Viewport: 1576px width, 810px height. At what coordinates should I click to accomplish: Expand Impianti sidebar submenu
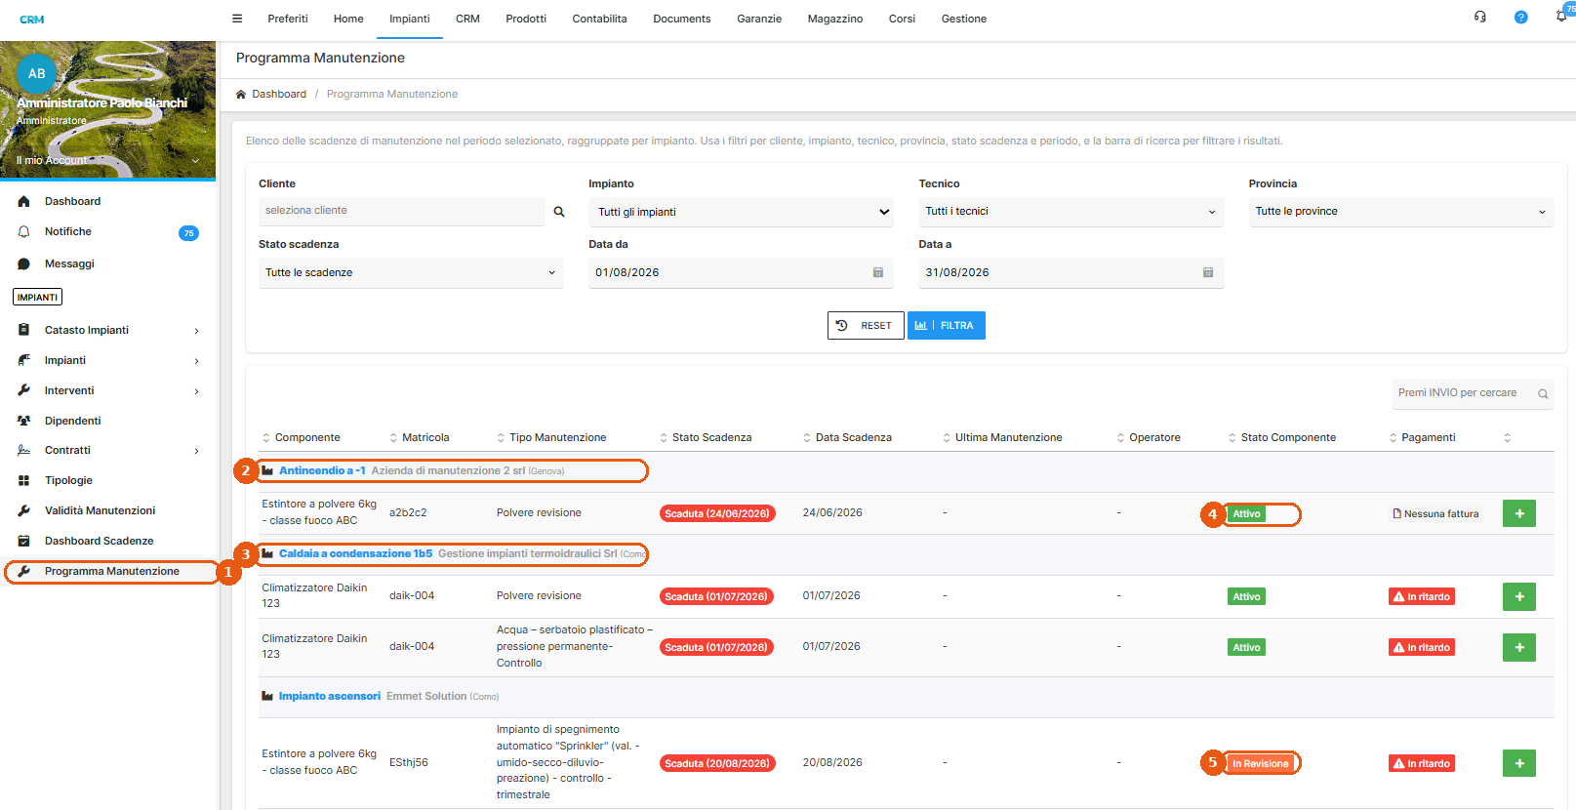[x=196, y=361]
